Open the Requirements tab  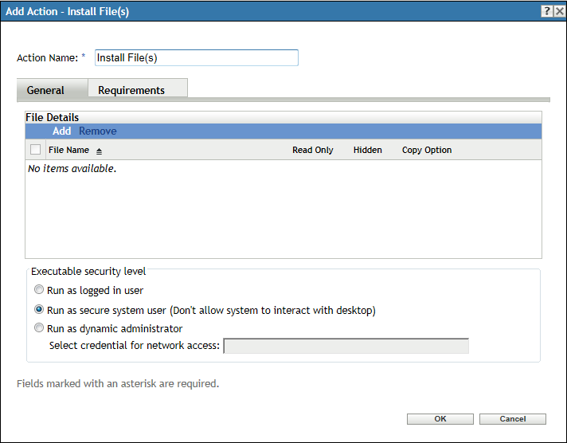tap(131, 90)
